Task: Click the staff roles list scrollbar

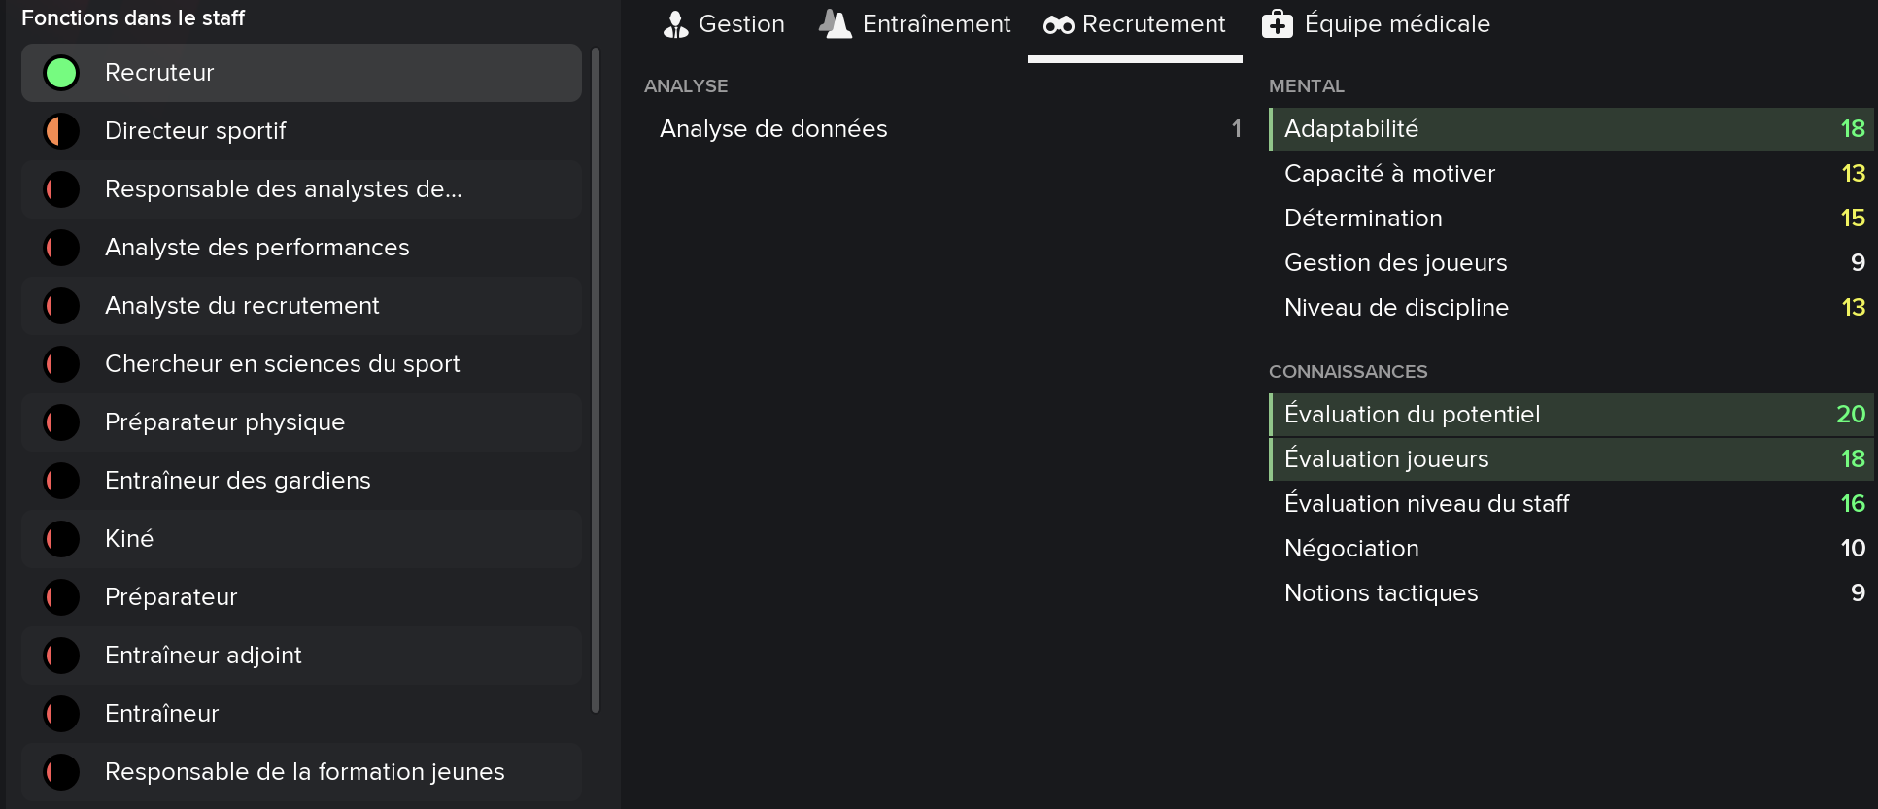Action: tap(596, 381)
